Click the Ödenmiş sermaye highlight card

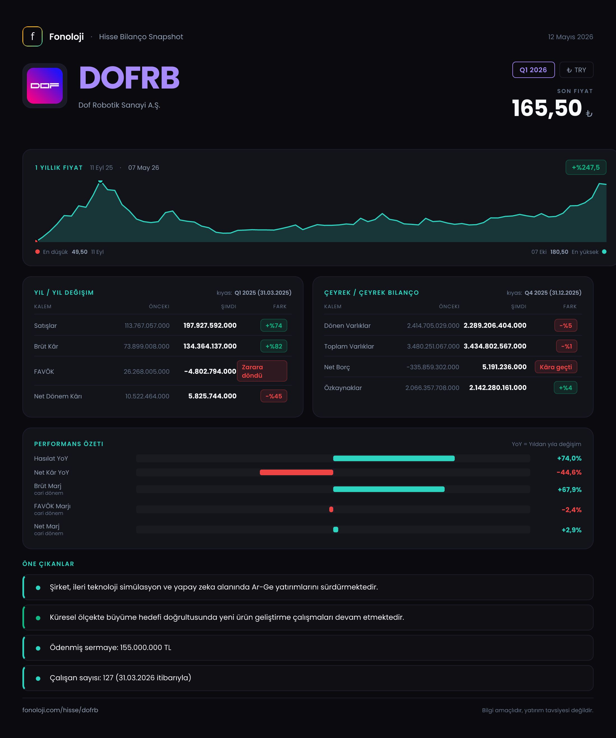(x=308, y=648)
